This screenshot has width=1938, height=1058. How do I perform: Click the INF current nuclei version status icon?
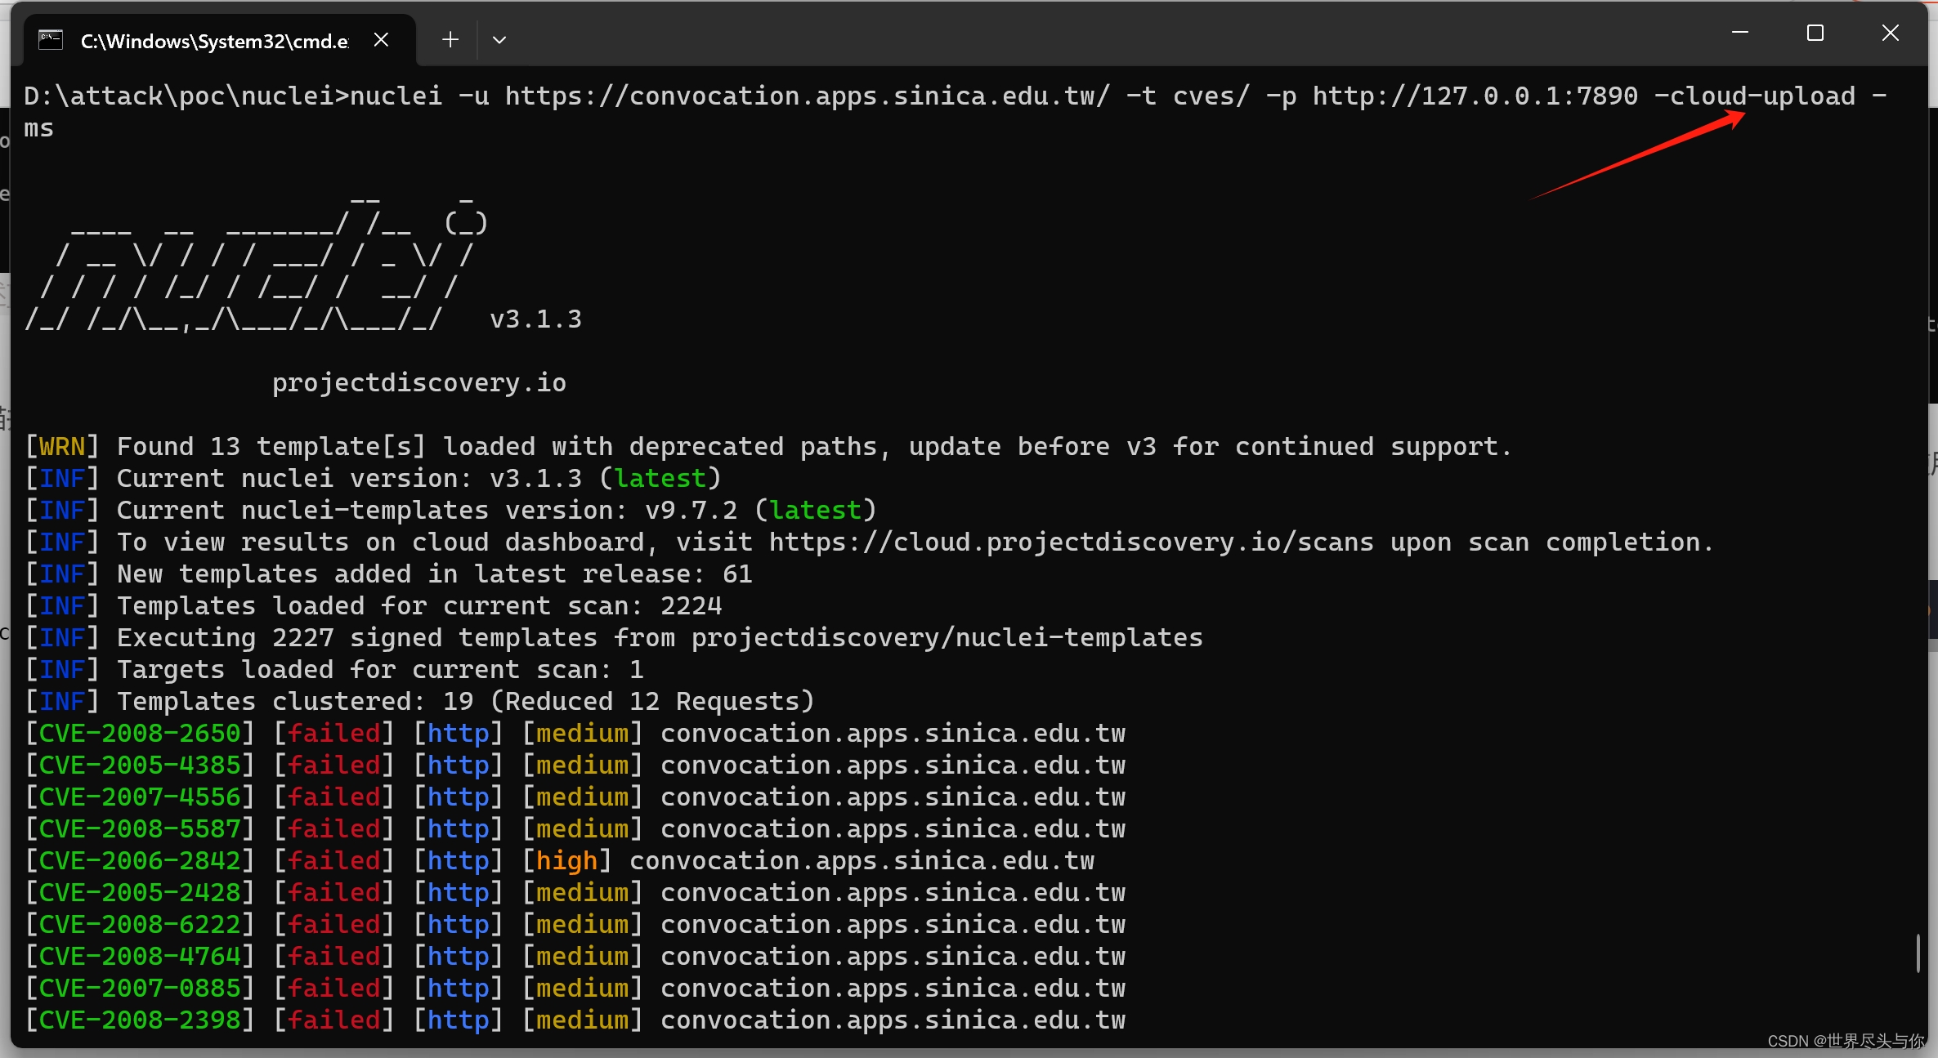tap(61, 478)
